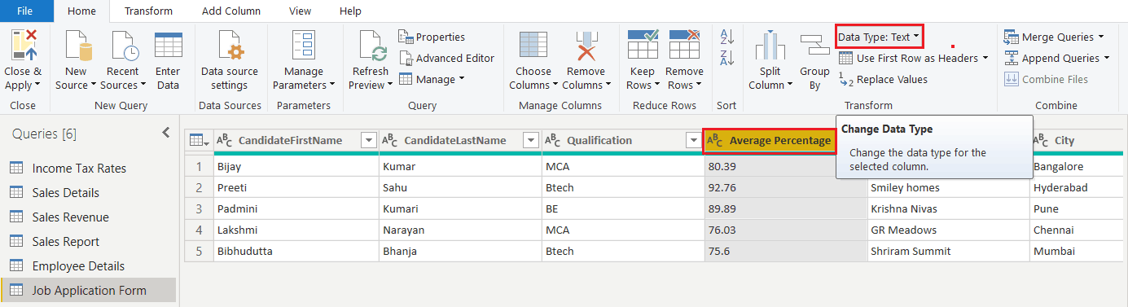Select the Sales Details query
The image size is (1128, 307).
88,193
